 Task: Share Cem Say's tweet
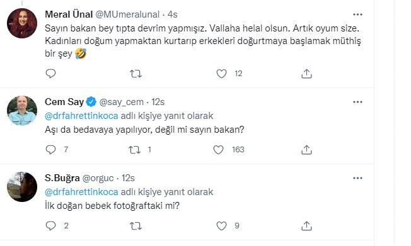[306, 150]
